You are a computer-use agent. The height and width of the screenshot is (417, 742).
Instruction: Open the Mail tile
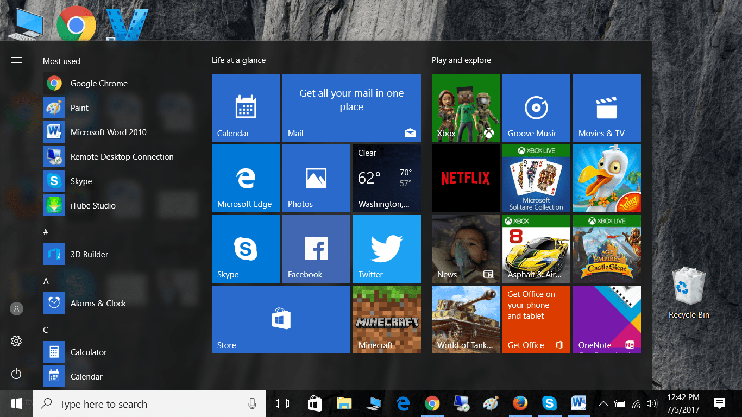[351, 108]
